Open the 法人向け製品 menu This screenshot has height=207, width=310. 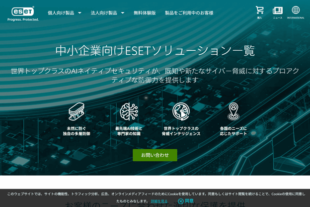pyautogui.click(x=104, y=13)
